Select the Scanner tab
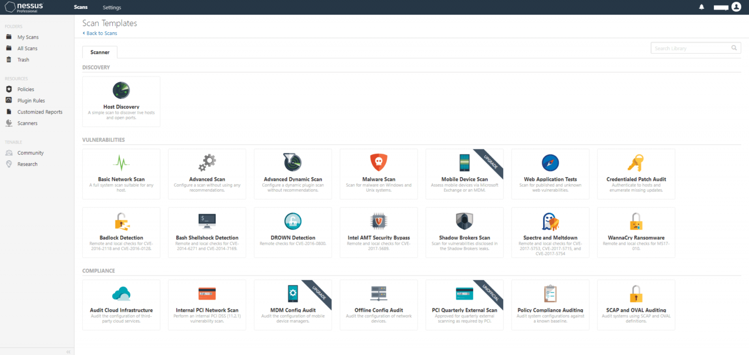The width and height of the screenshot is (749, 355). coord(100,52)
